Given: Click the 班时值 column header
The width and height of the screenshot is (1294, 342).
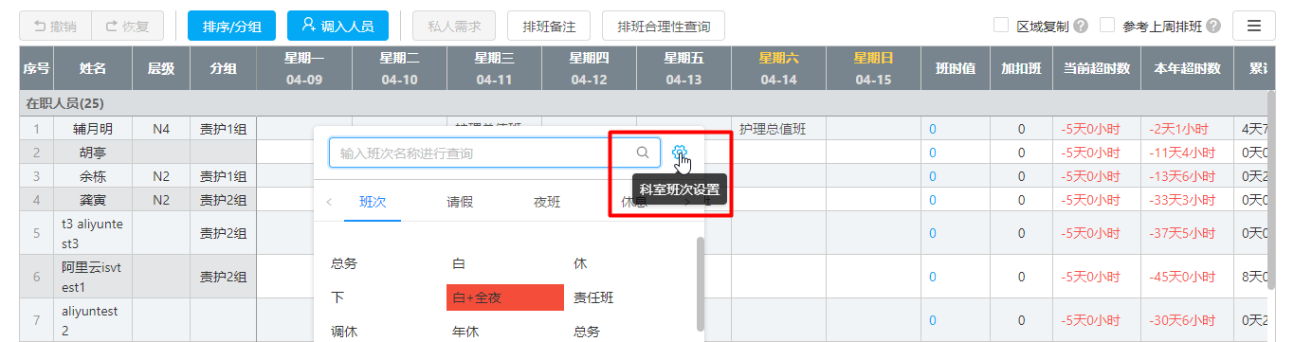Looking at the screenshot, I should pyautogui.click(x=956, y=69).
